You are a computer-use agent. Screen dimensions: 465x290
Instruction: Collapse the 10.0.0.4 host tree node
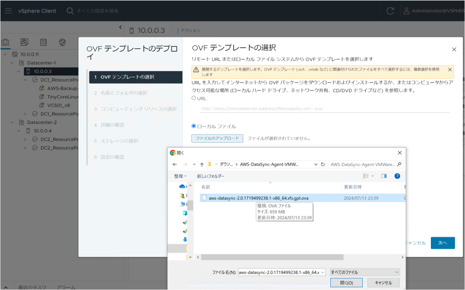point(19,131)
